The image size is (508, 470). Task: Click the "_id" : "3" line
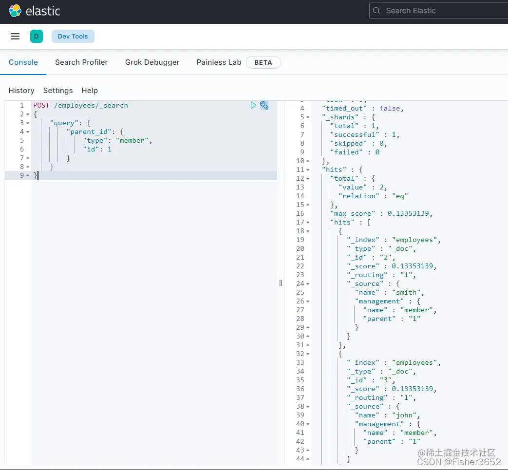371,380
